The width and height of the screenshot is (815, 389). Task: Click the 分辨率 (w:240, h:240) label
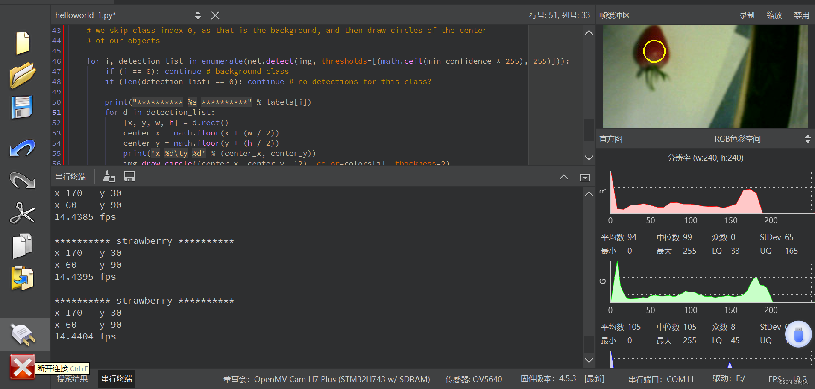click(705, 158)
